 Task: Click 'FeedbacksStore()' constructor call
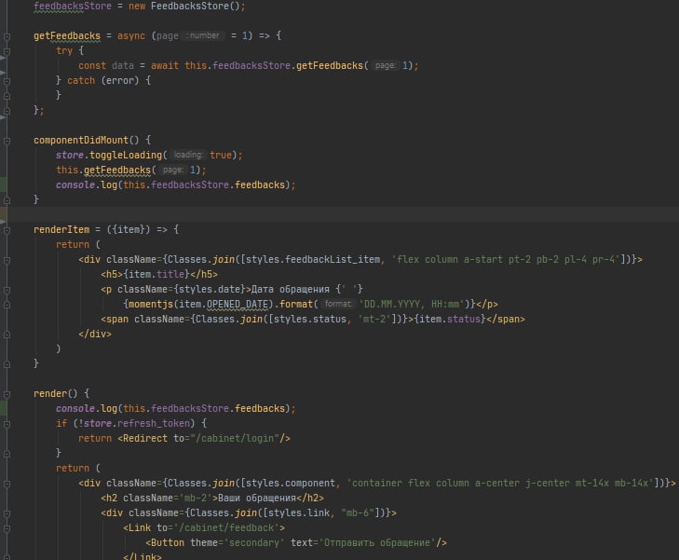click(x=197, y=7)
